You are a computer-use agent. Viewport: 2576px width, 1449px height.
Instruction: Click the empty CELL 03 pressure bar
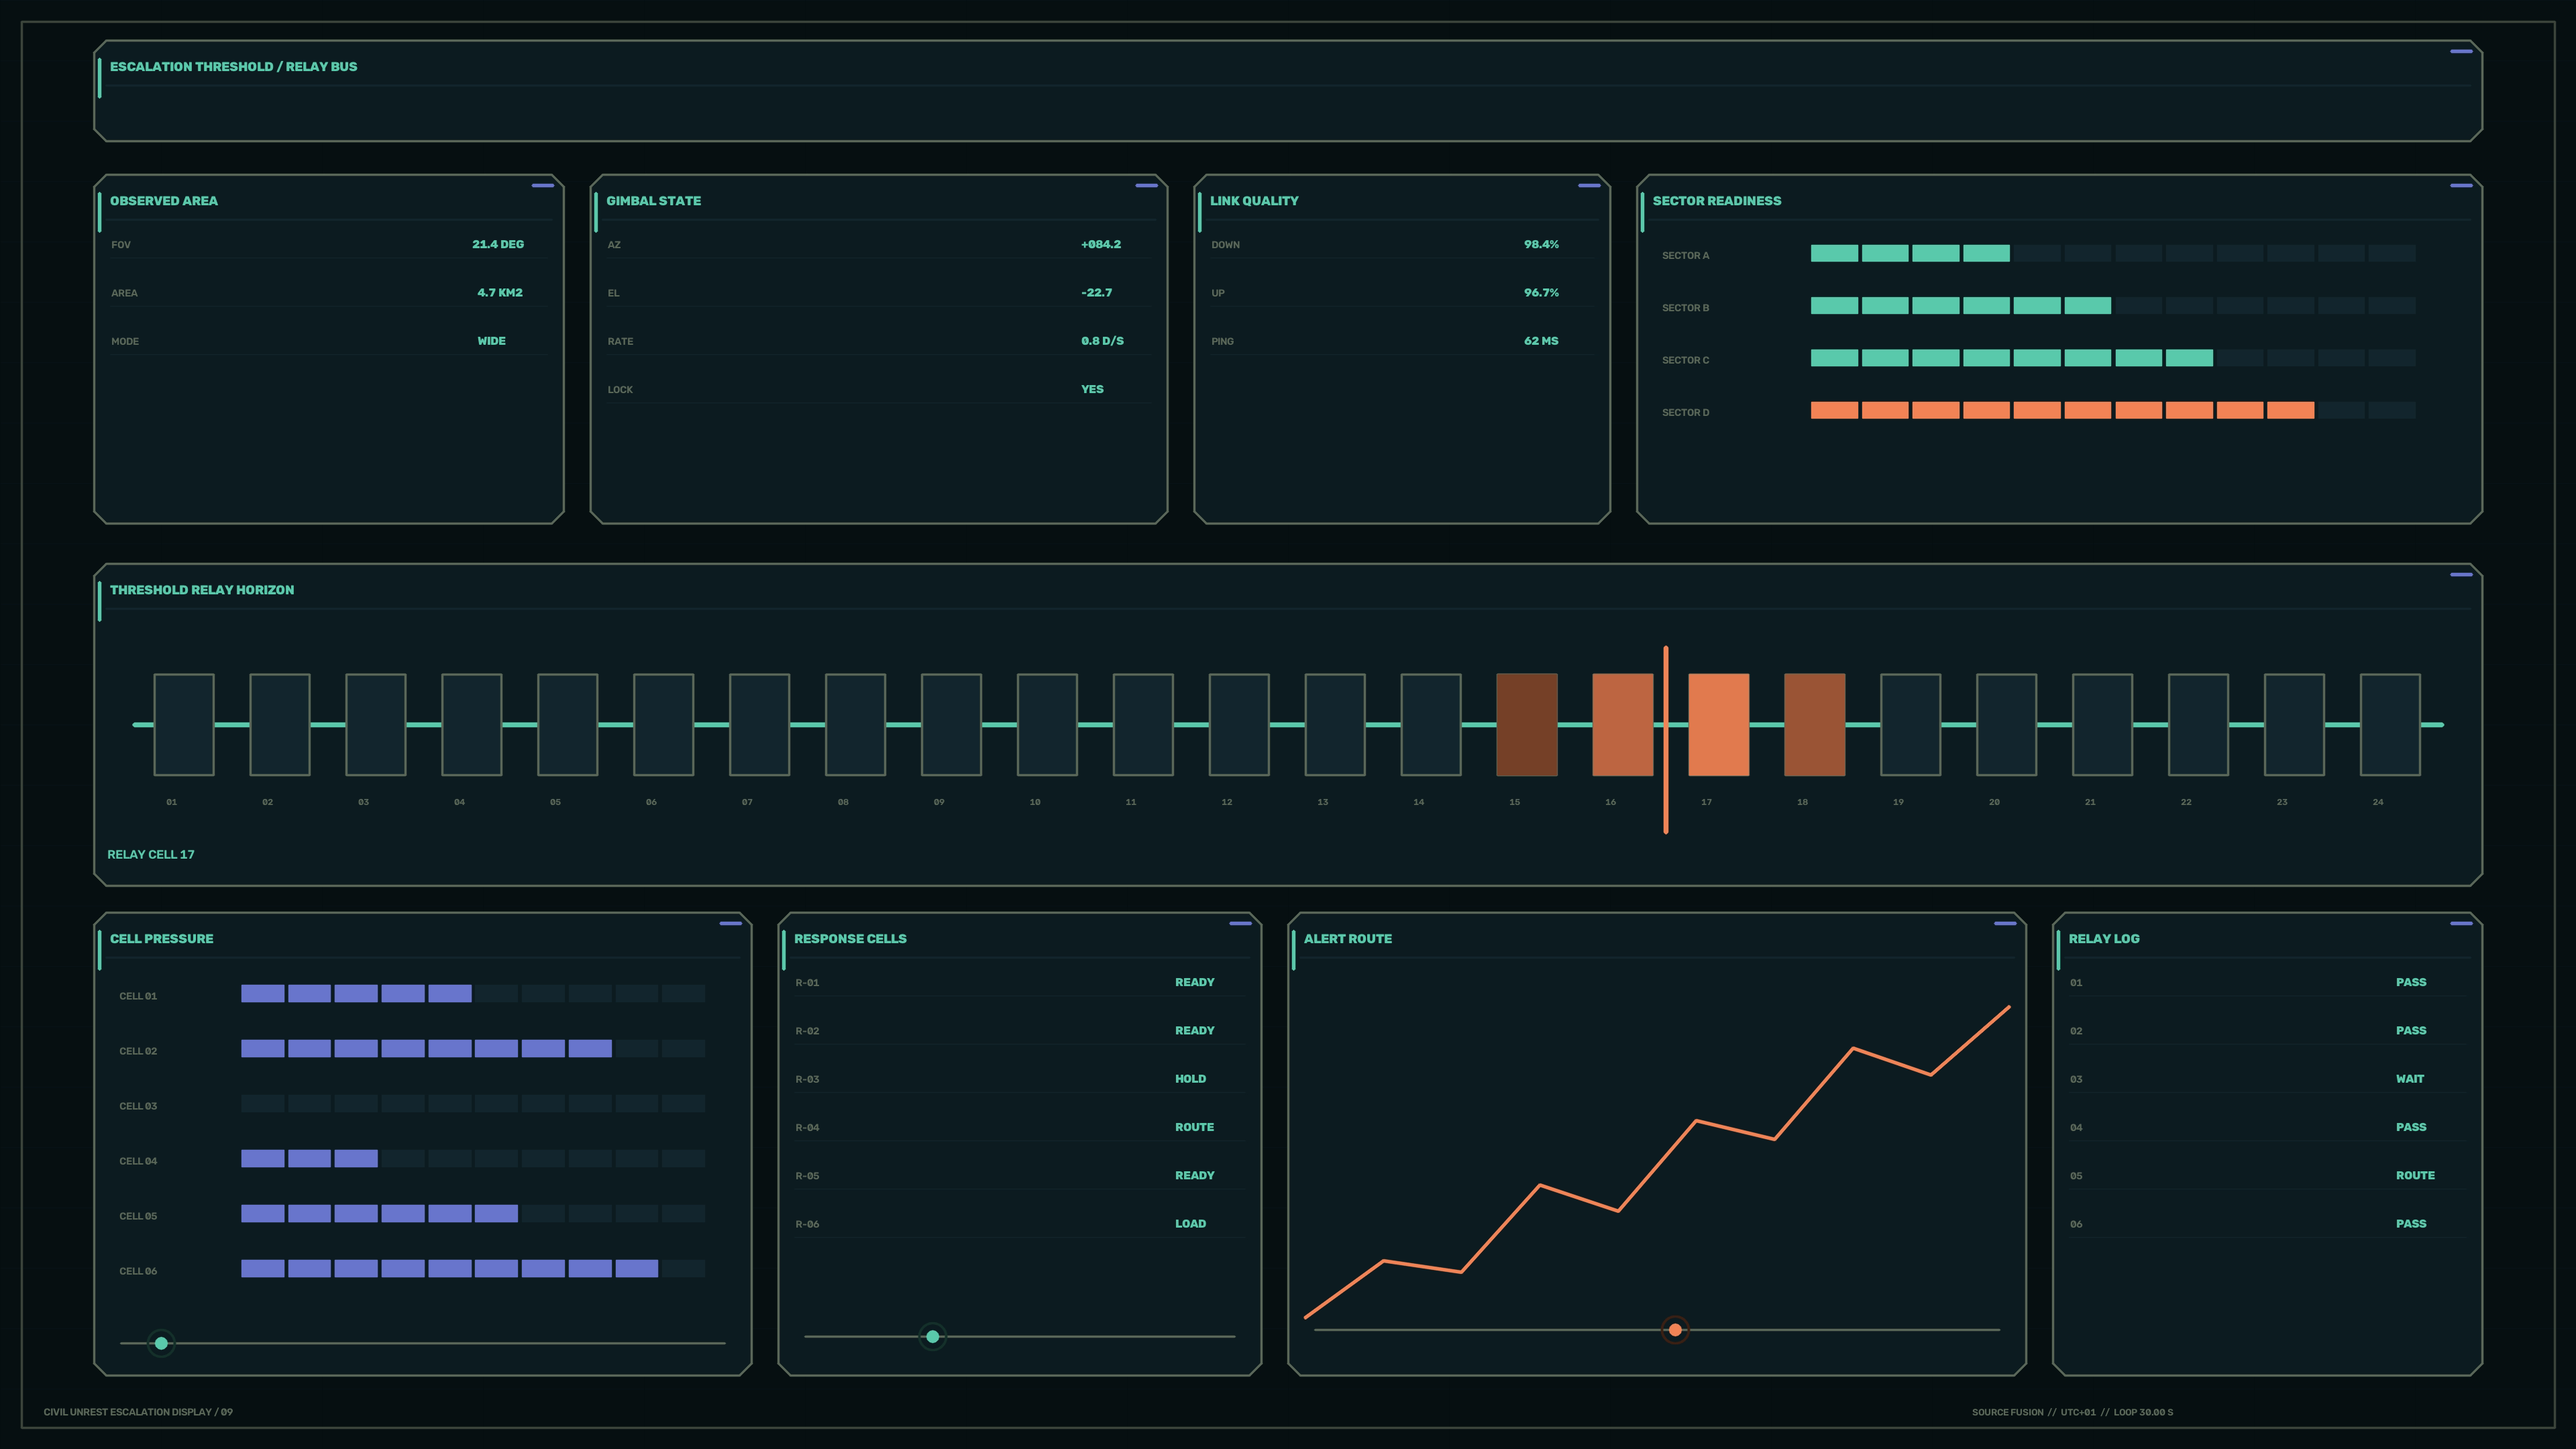click(473, 1103)
